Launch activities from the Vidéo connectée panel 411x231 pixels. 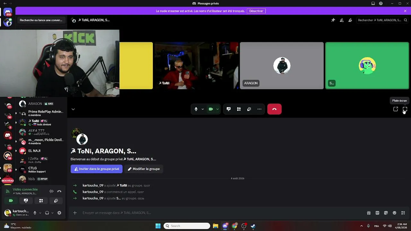coord(41,201)
